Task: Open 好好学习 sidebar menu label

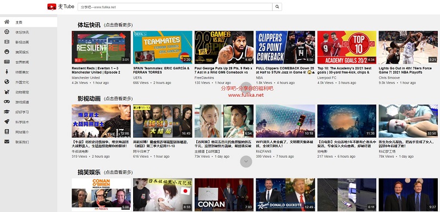Action: 22,112
